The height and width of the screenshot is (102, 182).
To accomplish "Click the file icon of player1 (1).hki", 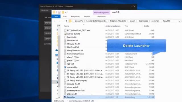I will (65, 57).
